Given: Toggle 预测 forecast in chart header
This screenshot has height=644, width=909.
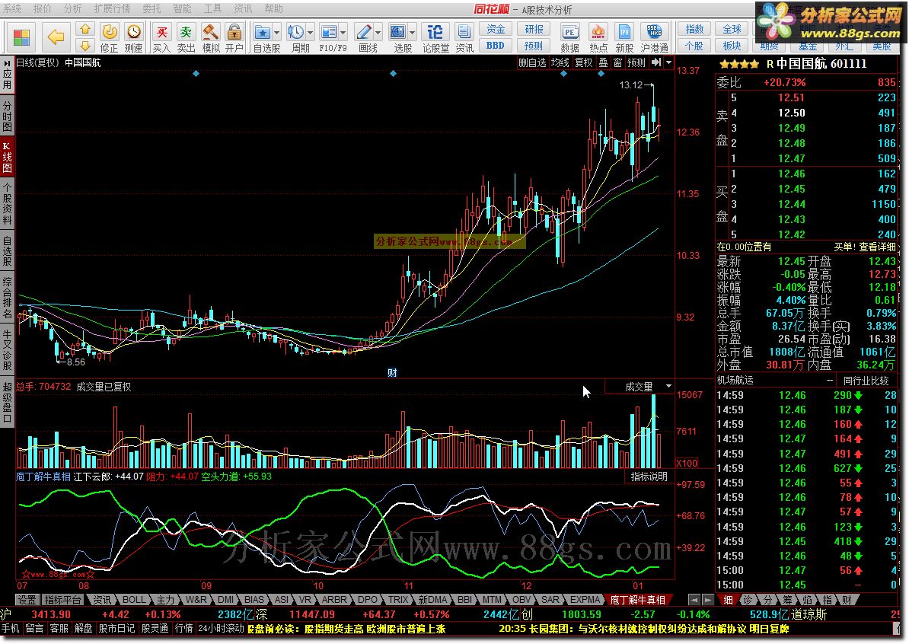Looking at the screenshot, I should pos(636,62).
